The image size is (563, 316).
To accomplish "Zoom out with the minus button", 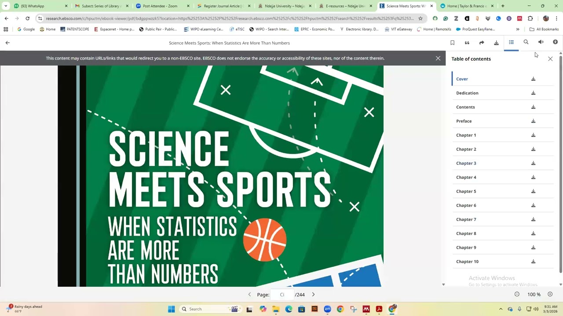I will [517, 294].
